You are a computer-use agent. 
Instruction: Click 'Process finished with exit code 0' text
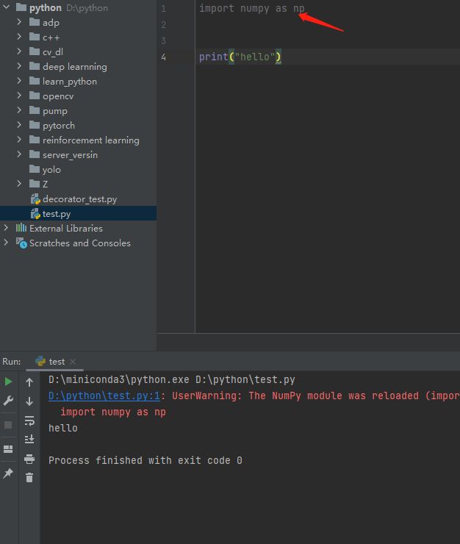coord(145,460)
